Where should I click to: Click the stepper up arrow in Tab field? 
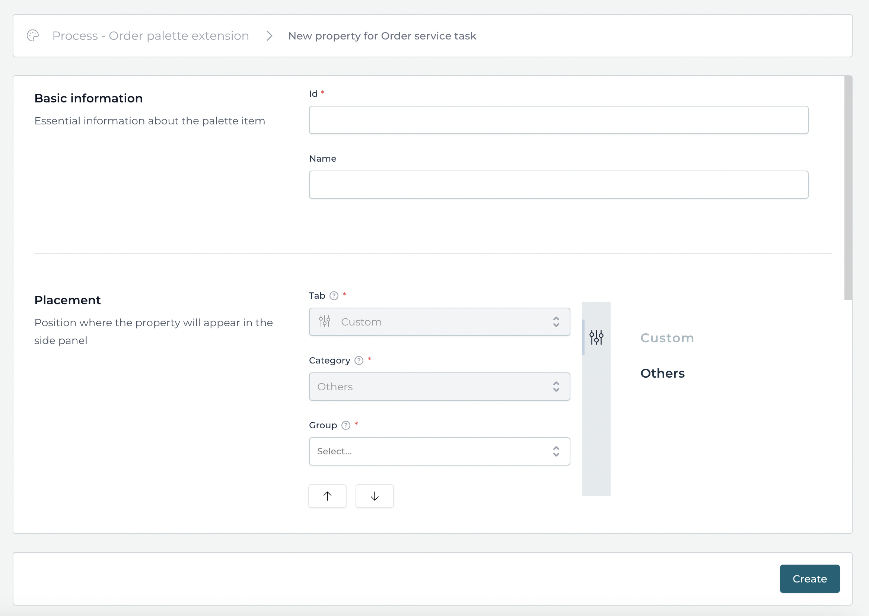[x=557, y=318]
